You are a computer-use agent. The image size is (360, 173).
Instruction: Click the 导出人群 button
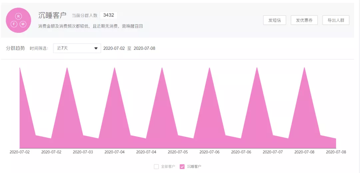tap(336, 20)
